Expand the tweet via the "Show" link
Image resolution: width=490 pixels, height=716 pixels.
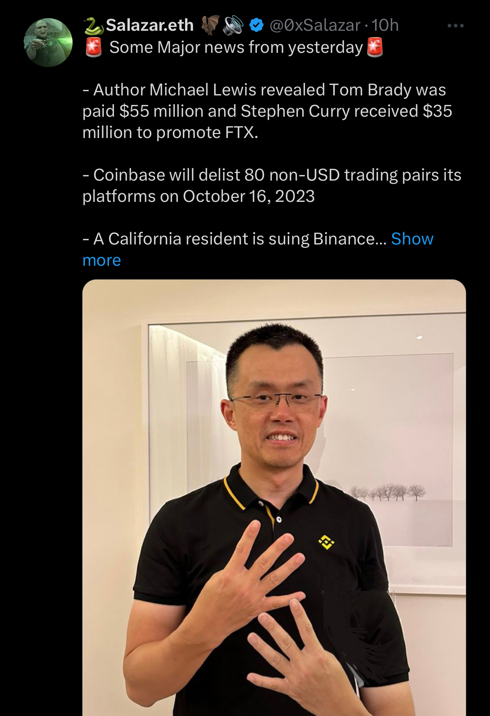[412, 239]
